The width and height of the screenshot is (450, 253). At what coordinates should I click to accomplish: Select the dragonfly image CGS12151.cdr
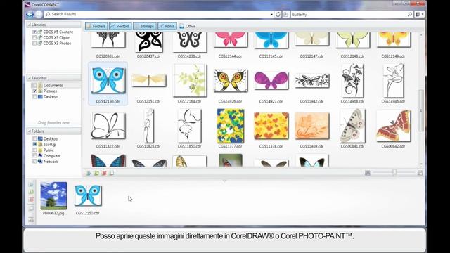click(x=148, y=80)
